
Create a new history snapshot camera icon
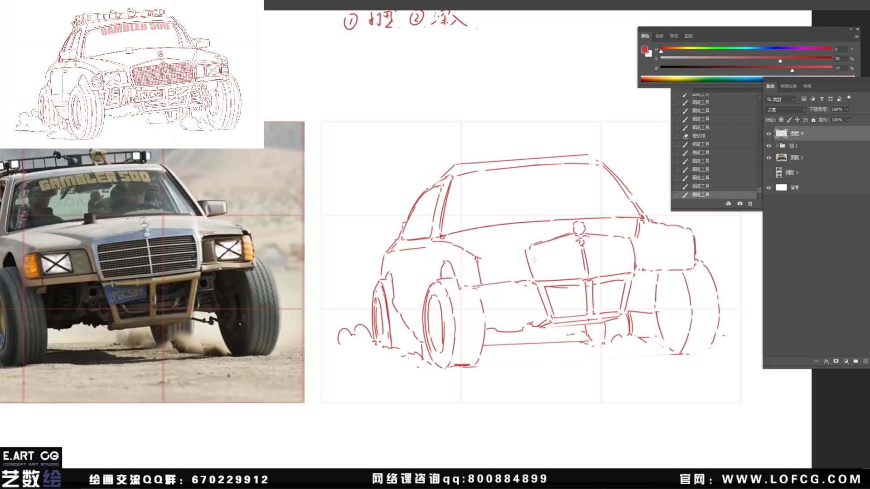(x=739, y=204)
